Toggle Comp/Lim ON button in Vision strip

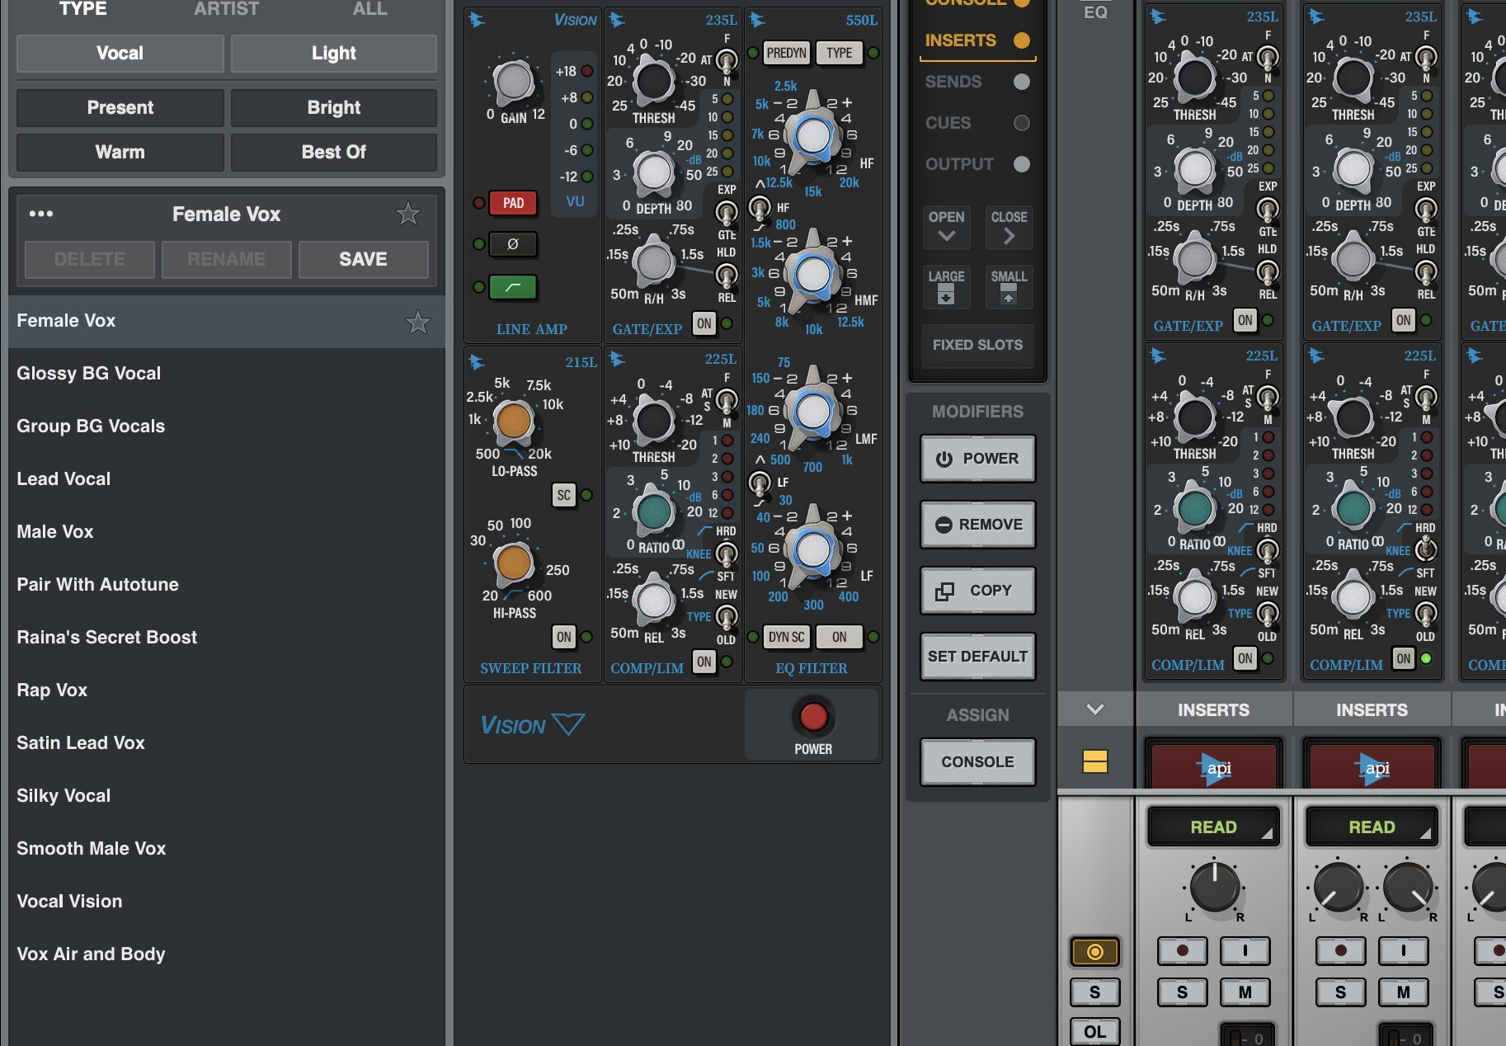[704, 662]
